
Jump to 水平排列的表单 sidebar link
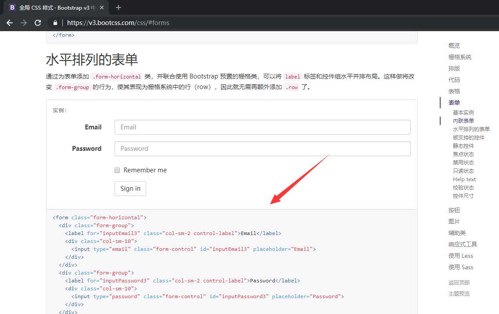[471, 129]
